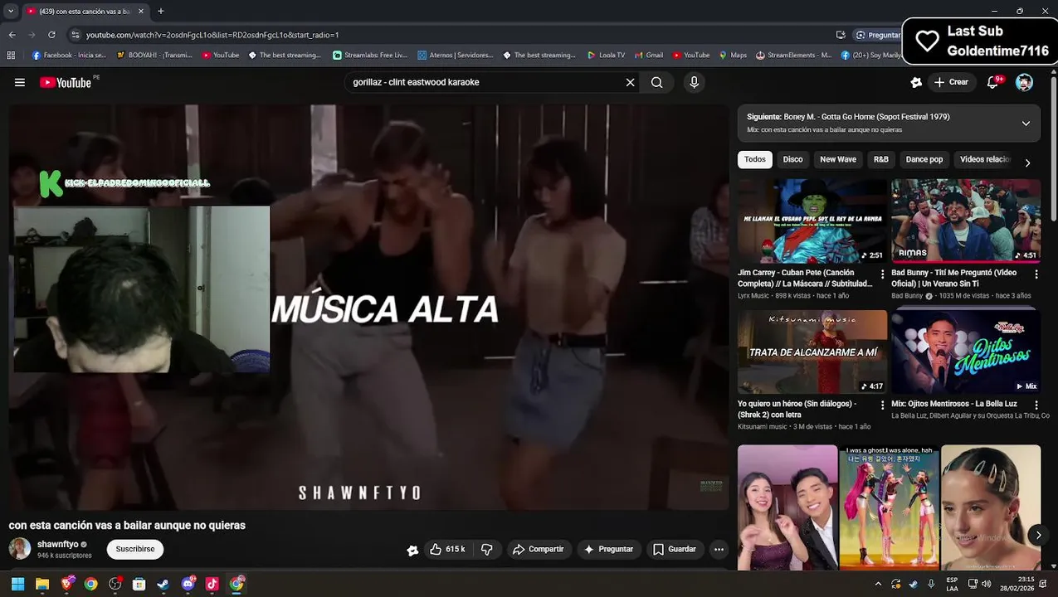The width and height of the screenshot is (1058, 597).
Task: Click the Crear button
Action: tap(951, 82)
